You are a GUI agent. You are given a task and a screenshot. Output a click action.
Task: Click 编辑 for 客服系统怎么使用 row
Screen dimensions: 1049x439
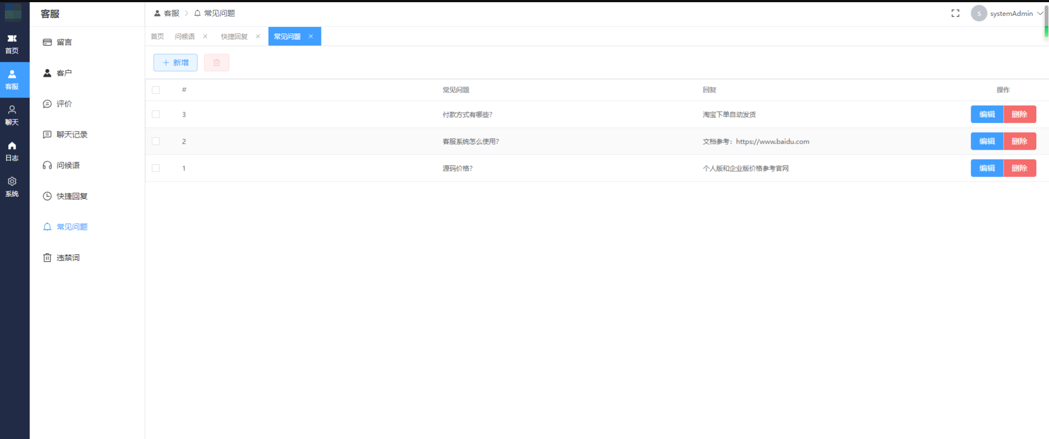(x=986, y=141)
